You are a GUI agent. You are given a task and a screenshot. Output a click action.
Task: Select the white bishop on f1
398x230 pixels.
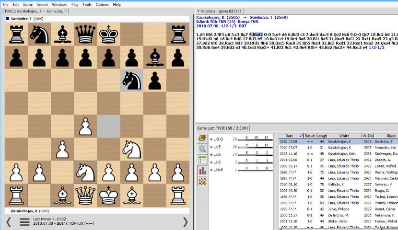131,195
